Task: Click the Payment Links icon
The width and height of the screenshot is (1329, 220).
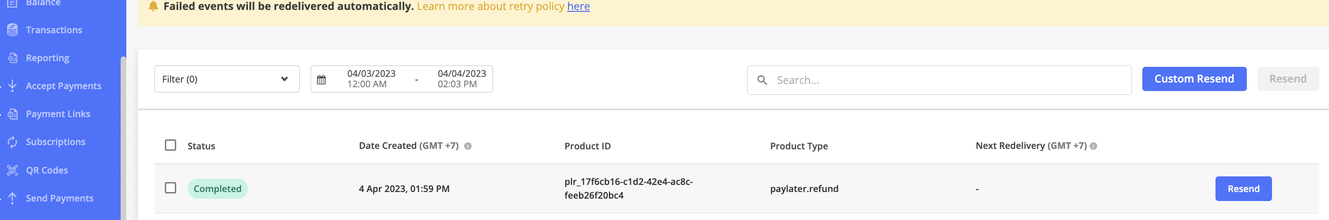Action: 12,114
